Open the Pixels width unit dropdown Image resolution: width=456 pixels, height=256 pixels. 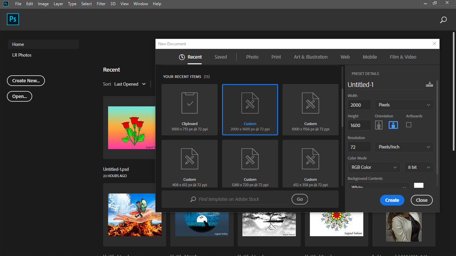[404, 105]
